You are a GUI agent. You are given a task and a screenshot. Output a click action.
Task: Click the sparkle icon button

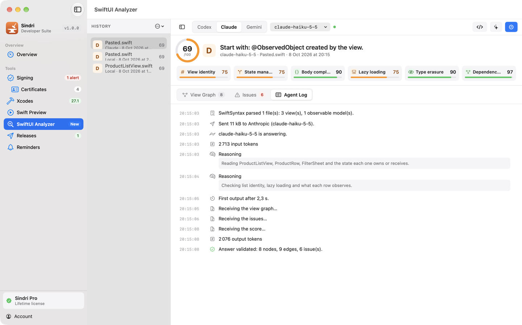[x=496, y=27]
